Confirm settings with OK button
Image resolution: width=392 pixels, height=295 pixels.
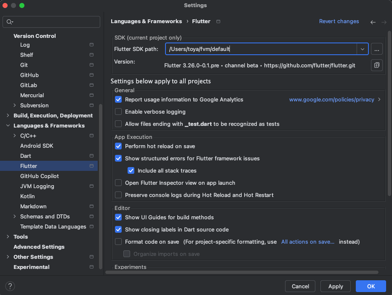click(371, 286)
